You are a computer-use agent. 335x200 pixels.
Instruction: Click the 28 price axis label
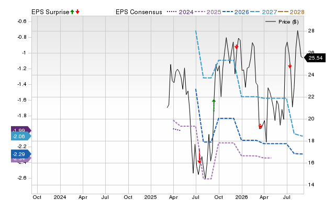point(311,31)
